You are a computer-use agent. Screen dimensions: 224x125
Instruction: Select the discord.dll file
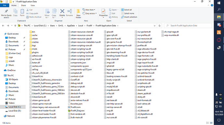(74, 97)
